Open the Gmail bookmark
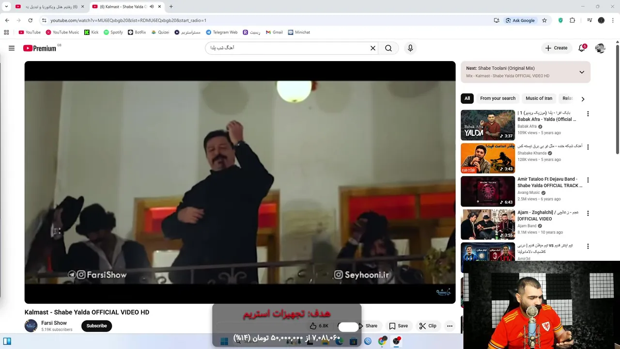This screenshot has height=349, width=620. (x=274, y=32)
